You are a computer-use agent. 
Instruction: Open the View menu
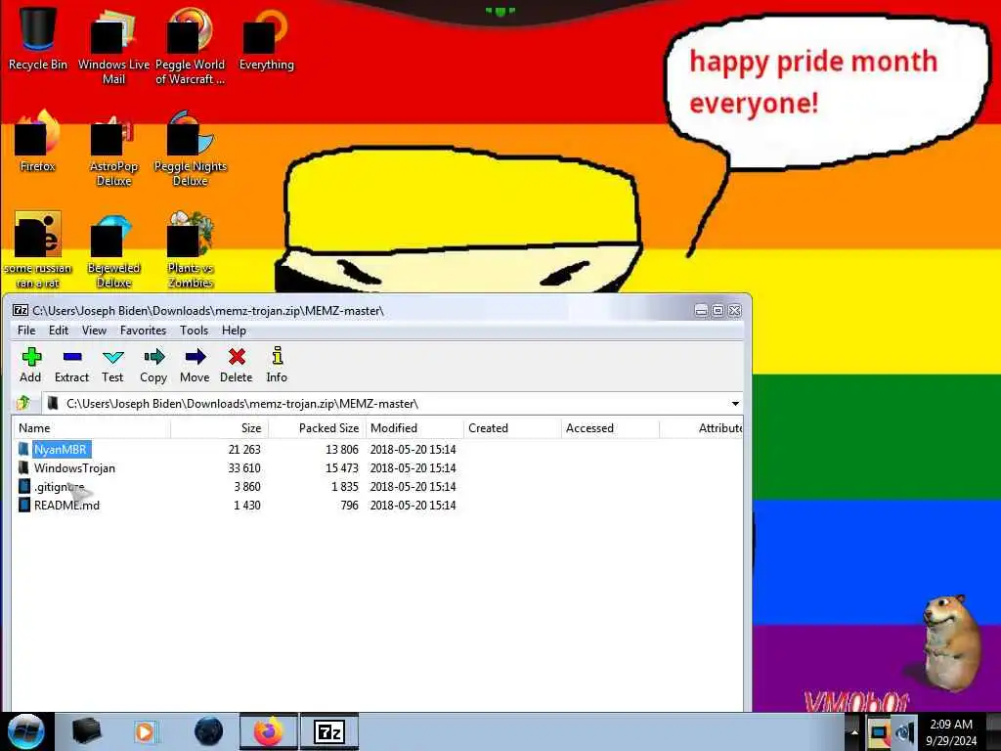[x=94, y=331]
